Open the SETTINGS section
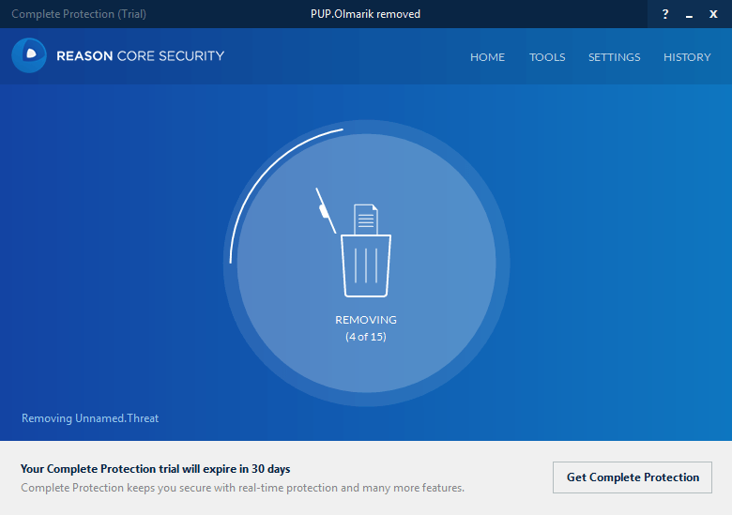The width and height of the screenshot is (732, 515). 615,57
